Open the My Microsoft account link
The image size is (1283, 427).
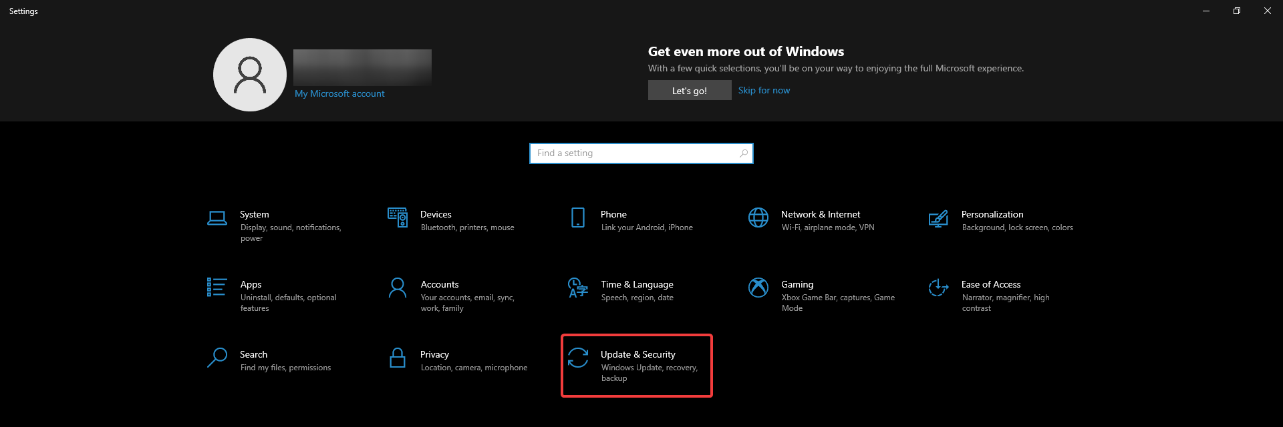[x=339, y=94]
